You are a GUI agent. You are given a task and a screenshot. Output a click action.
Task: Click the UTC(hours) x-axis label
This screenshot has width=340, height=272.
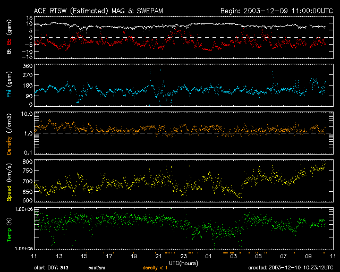[184, 262]
